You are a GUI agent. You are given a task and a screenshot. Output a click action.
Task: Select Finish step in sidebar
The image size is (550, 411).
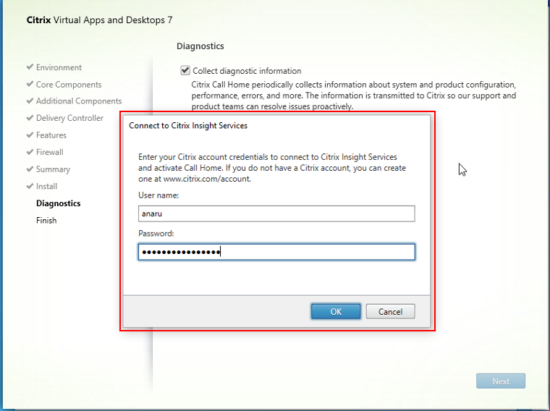(46, 220)
